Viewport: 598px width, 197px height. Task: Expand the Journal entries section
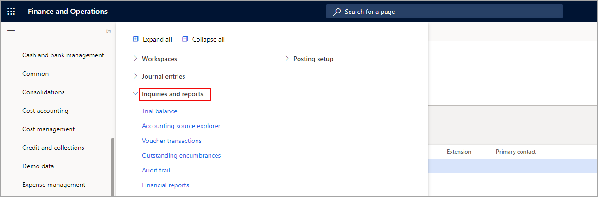[x=135, y=76]
